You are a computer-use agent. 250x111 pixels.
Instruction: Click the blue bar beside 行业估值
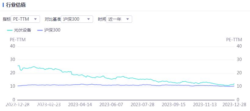(3, 5)
